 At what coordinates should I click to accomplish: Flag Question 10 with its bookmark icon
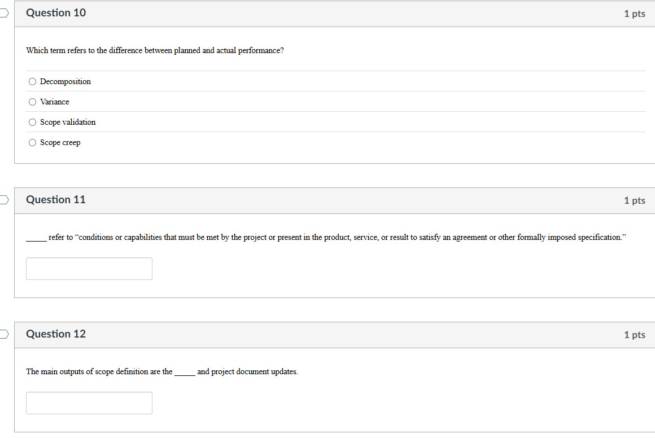[x=4, y=13]
